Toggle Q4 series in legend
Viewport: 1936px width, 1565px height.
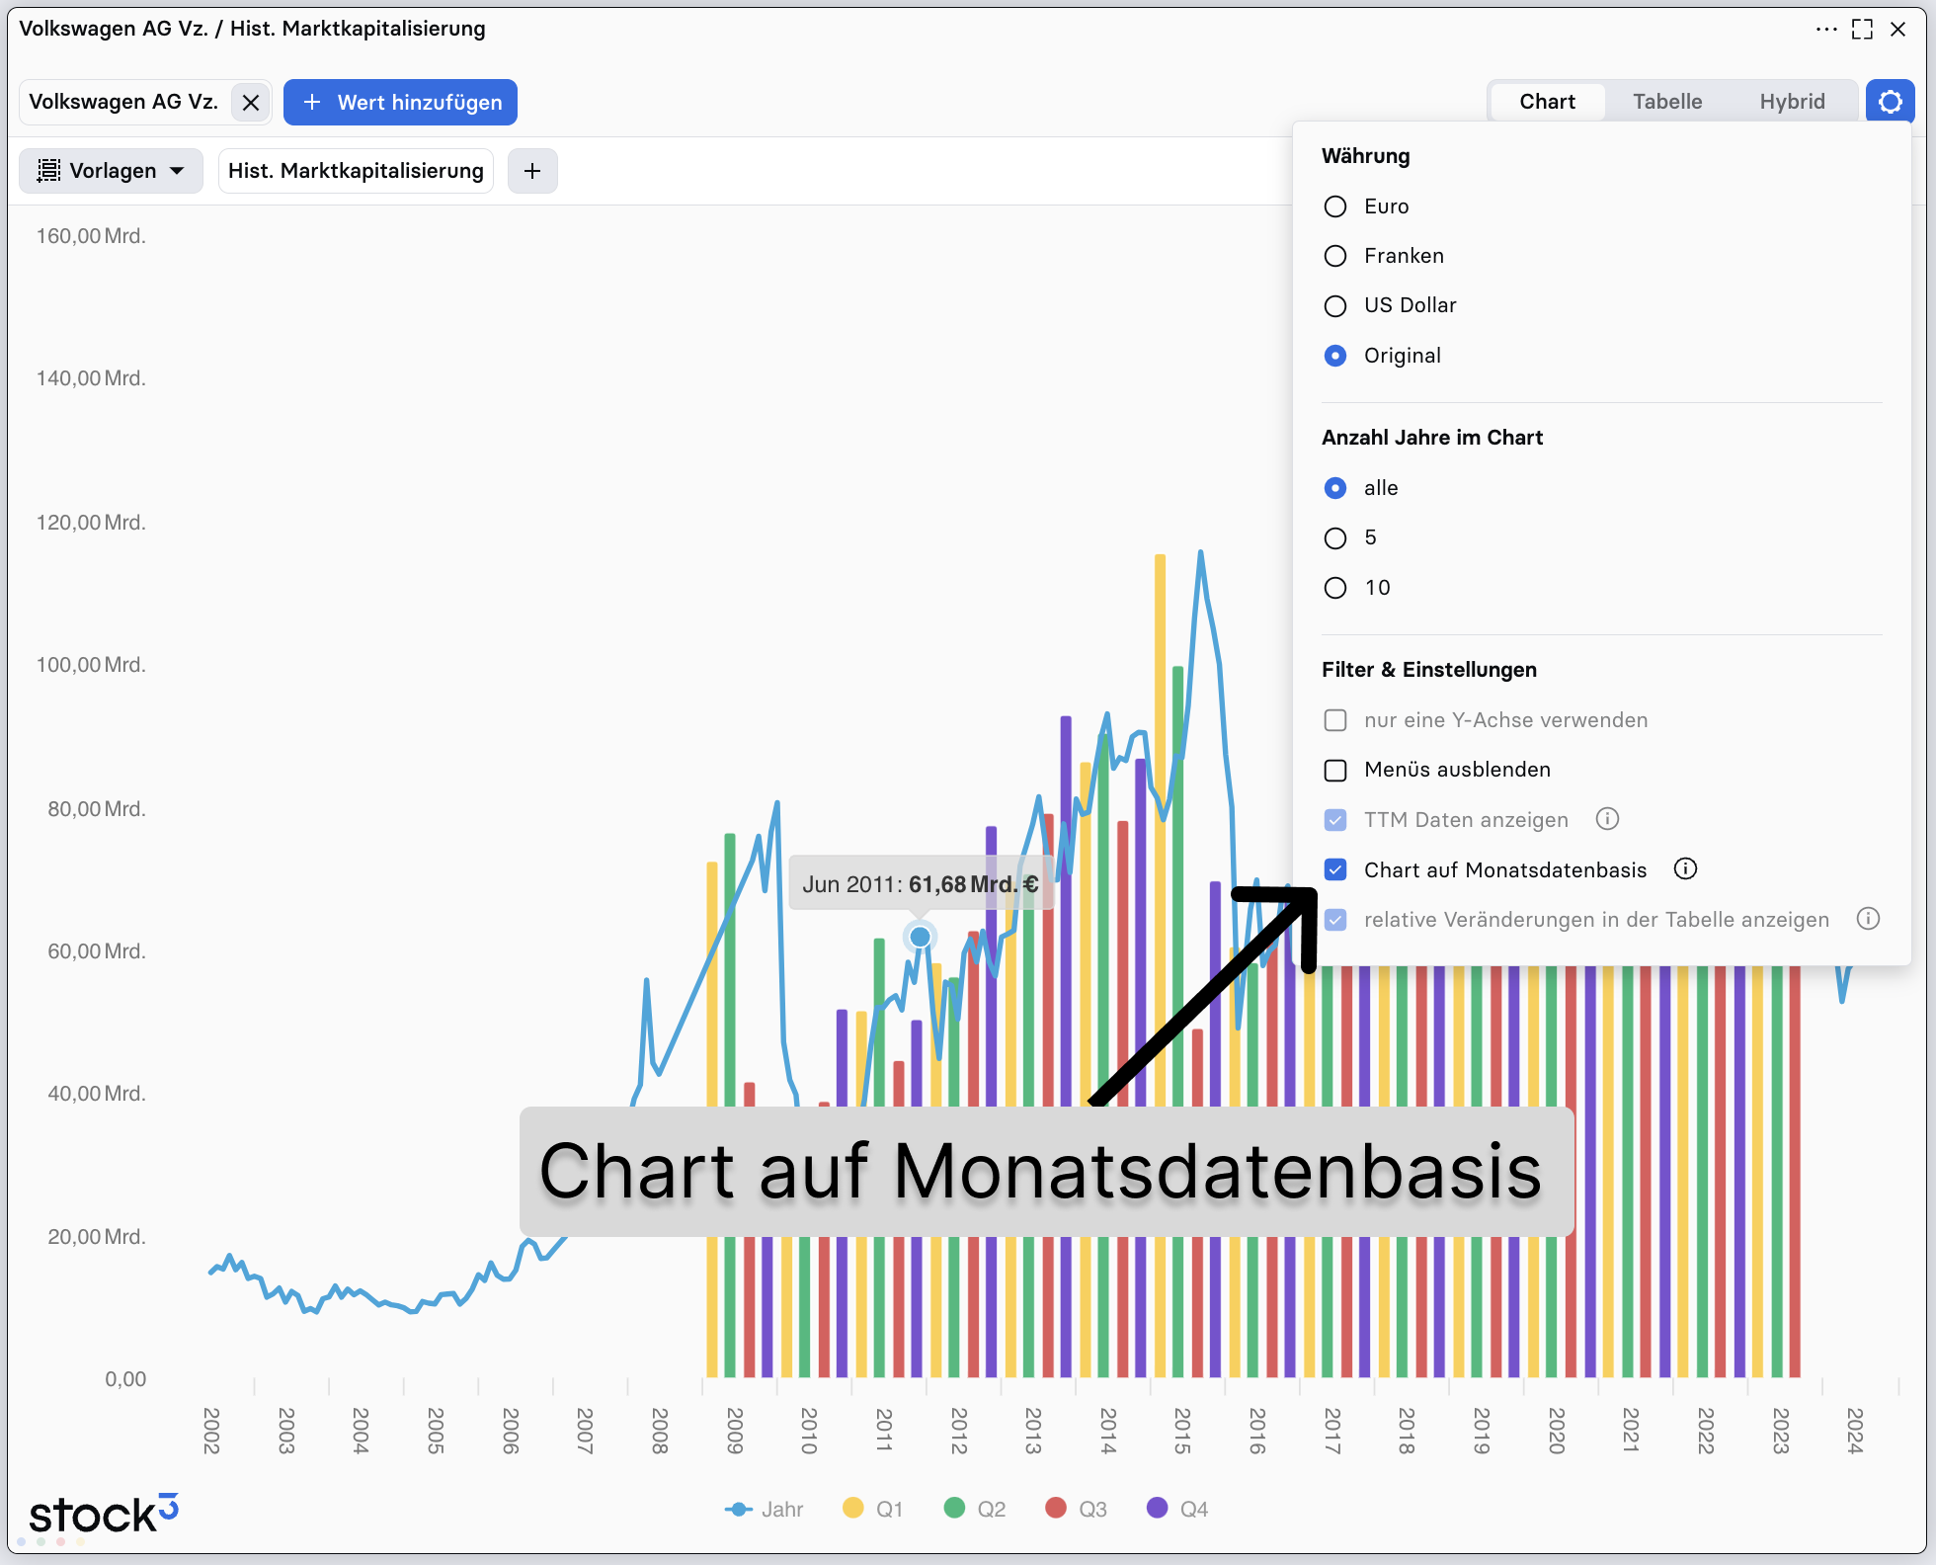tap(1177, 1509)
